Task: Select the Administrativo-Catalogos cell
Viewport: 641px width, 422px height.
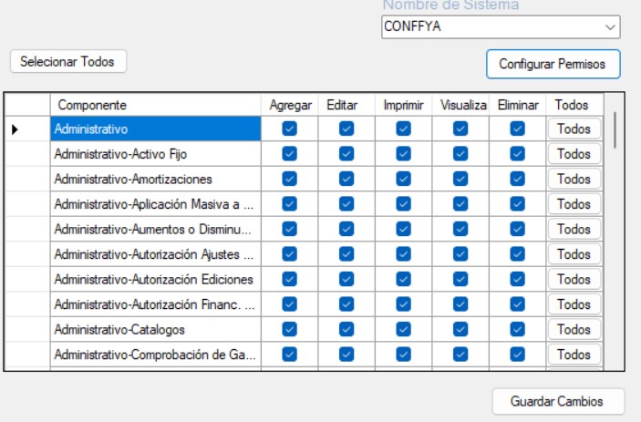Action: (x=156, y=329)
